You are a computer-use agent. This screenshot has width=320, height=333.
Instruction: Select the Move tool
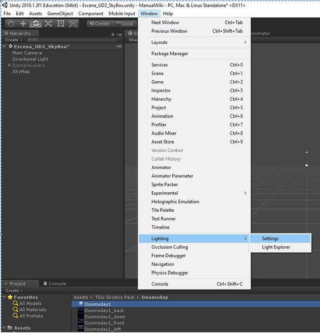click(23, 23)
